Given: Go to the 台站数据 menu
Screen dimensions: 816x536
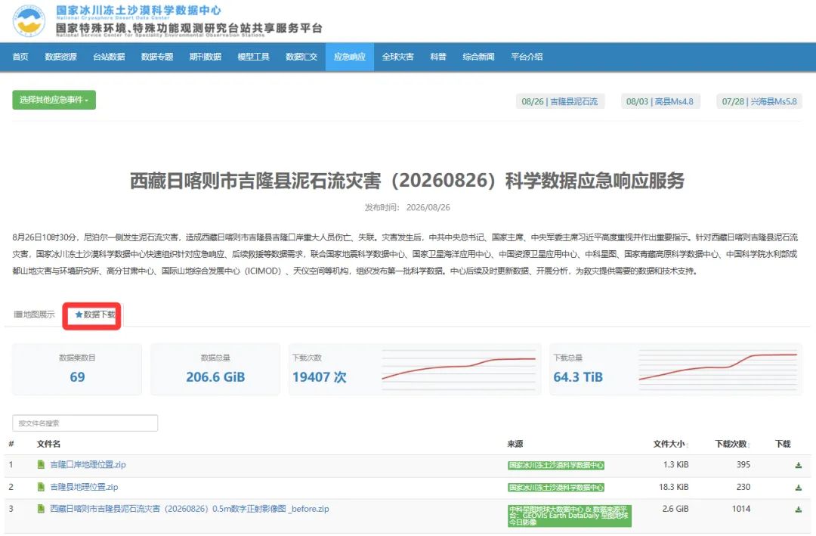Looking at the screenshot, I should coord(109,57).
